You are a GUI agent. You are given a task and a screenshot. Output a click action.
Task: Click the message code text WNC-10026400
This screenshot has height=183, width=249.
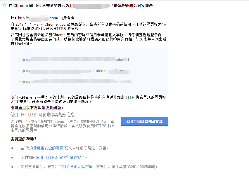click(x=141, y=167)
